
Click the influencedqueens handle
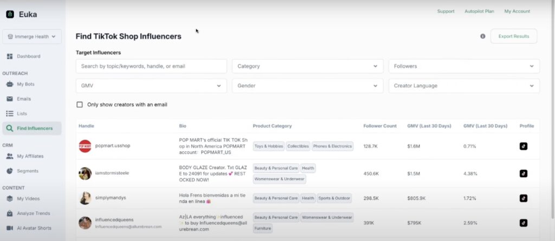click(x=114, y=220)
